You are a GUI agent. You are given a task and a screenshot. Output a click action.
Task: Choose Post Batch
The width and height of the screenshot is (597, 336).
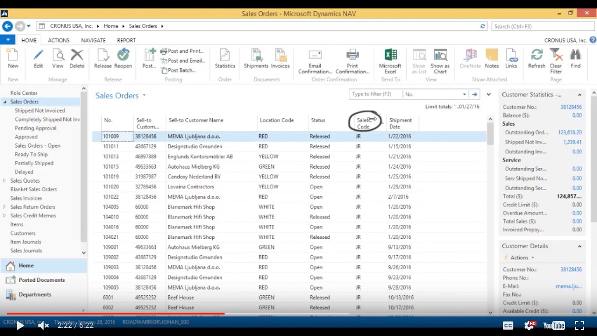pyautogui.click(x=178, y=70)
